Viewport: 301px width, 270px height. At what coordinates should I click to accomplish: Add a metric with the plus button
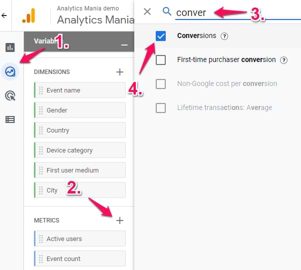[x=120, y=220]
